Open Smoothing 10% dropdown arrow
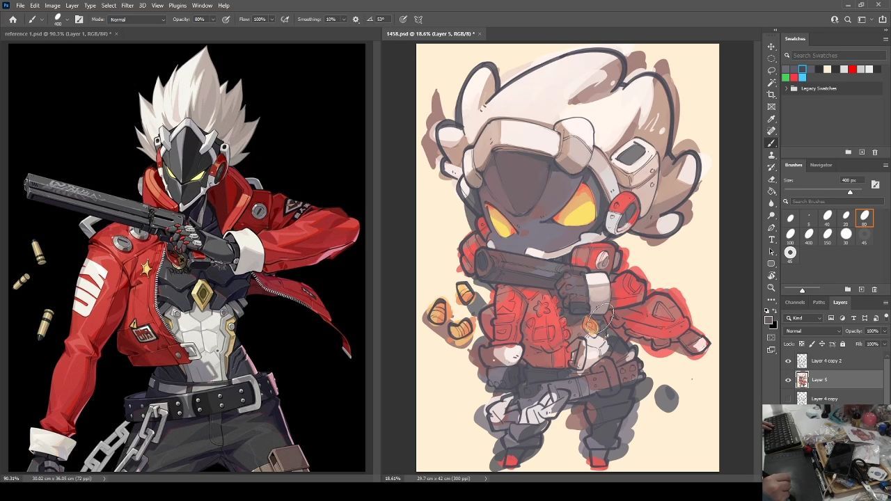The image size is (891, 501). [344, 19]
